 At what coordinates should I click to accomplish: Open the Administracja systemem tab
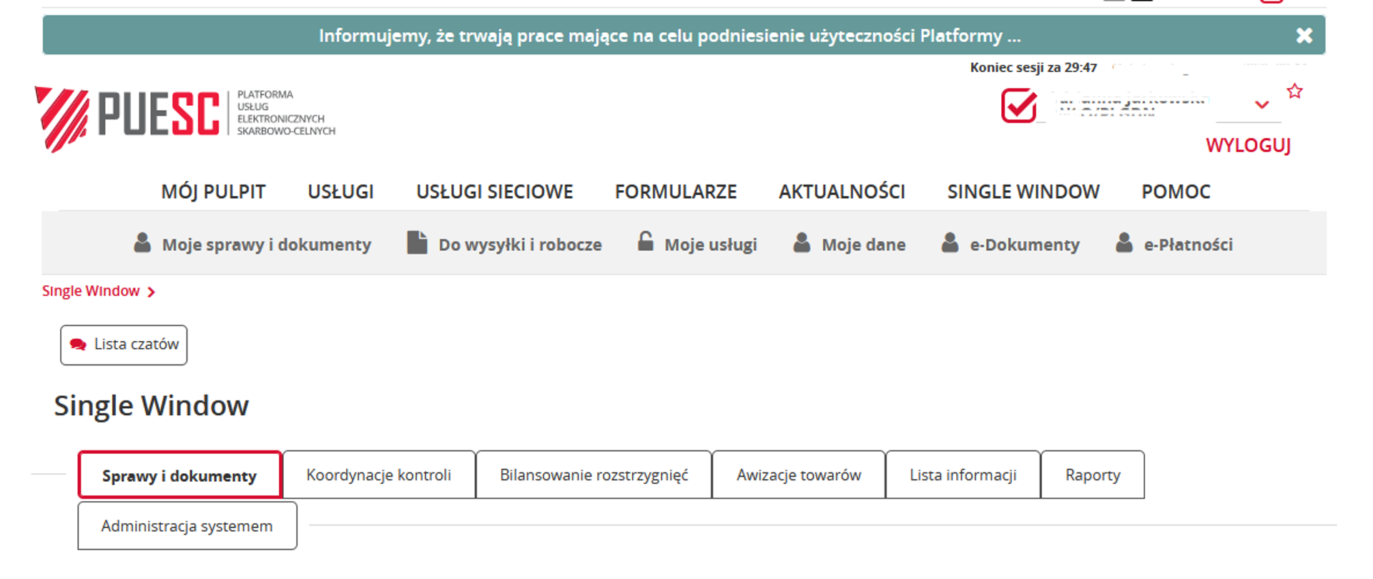[x=187, y=526]
